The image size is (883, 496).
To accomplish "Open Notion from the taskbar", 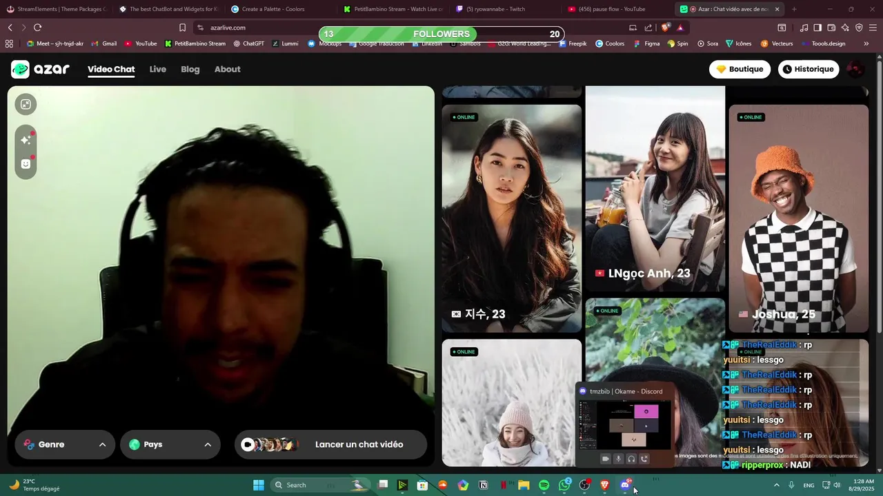I will coord(483,485).
